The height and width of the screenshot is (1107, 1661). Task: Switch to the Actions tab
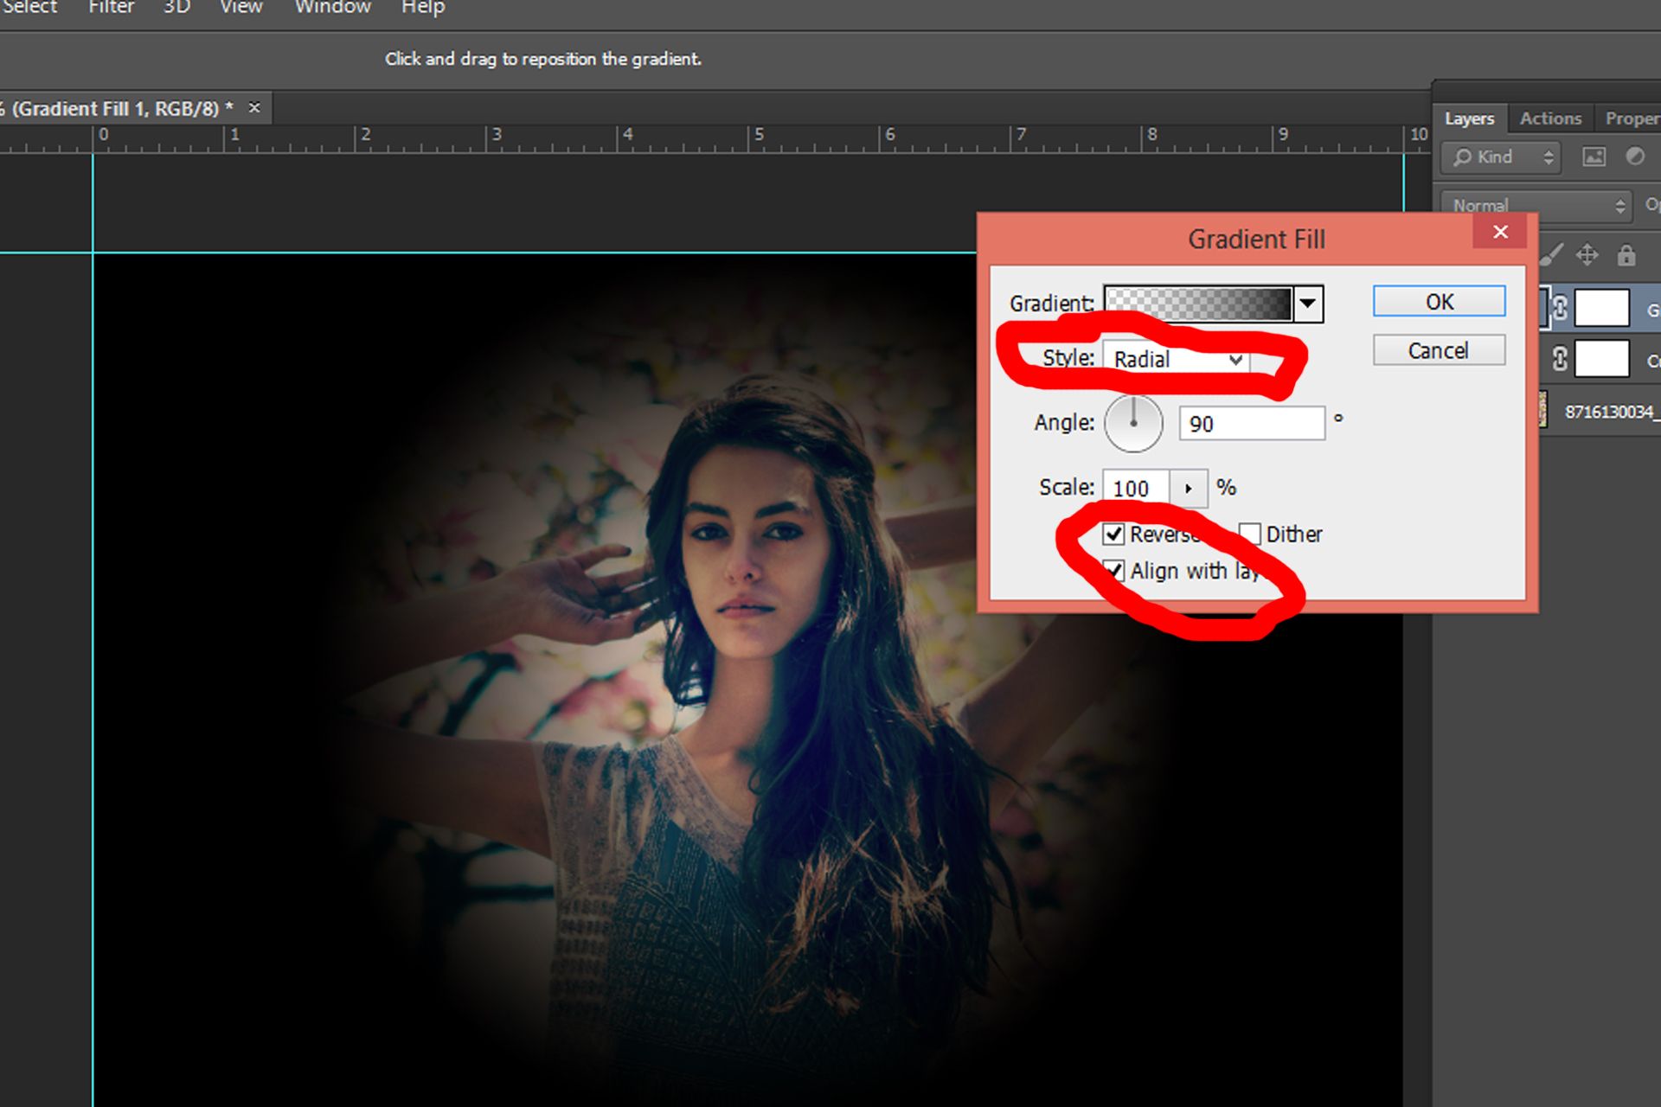click(1550, 118)
